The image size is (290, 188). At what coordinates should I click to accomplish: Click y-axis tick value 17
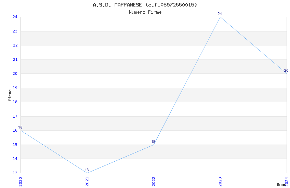point(15,116)
